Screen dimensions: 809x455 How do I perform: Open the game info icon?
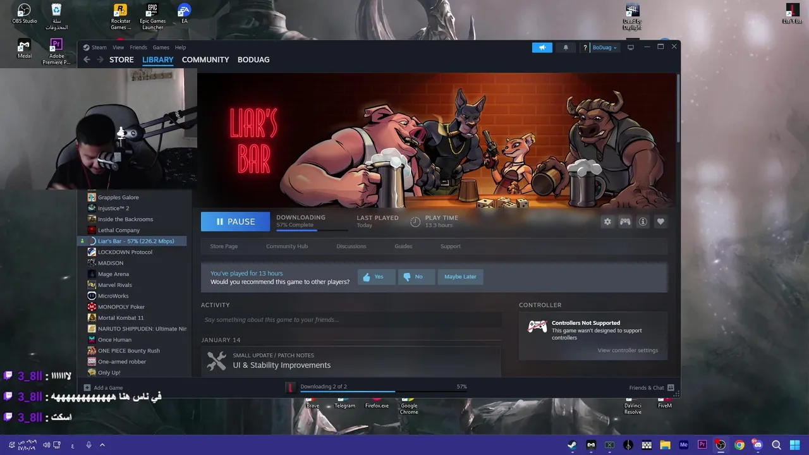click(x=643, y=222)
